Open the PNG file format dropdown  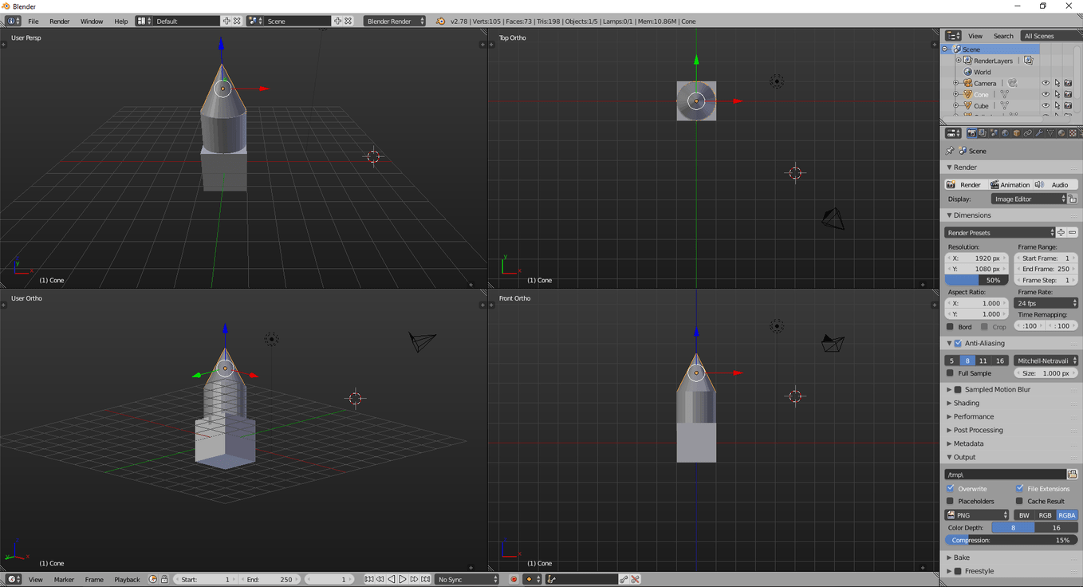click(x=977, y=515)
